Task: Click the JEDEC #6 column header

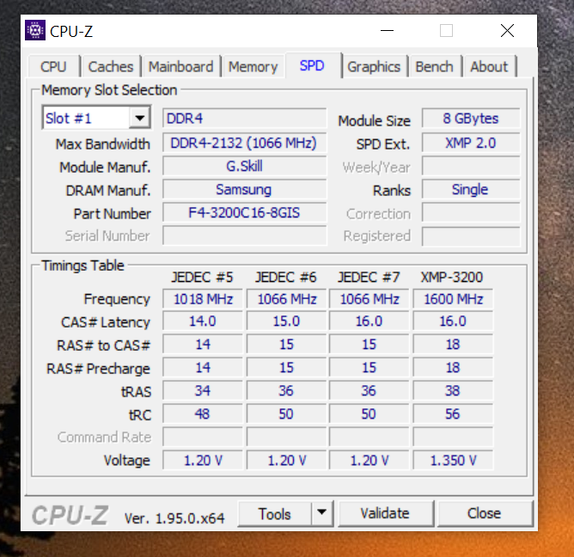Action: pyautogui.click(x=286, y=278)
